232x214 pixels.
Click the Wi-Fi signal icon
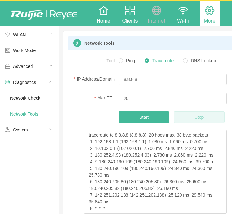[x=183, y=11]
